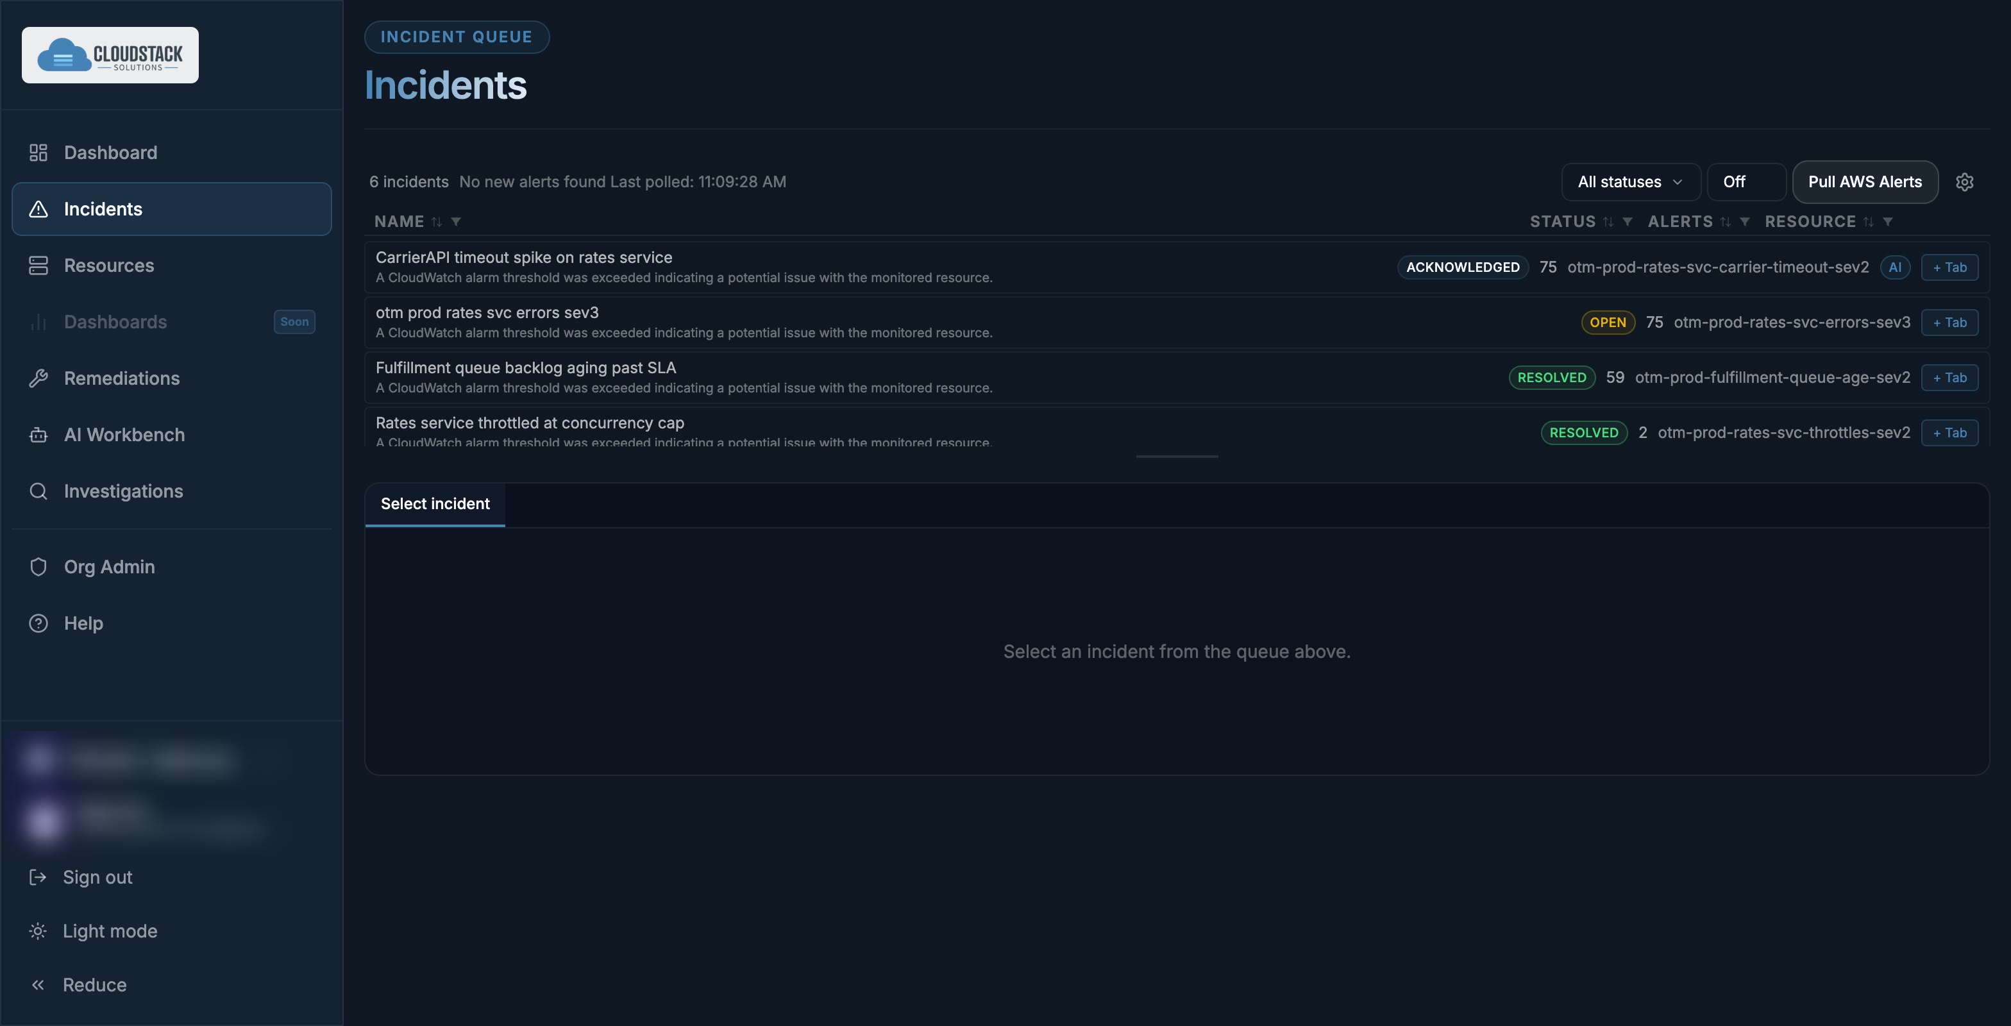Image resolution: width=2011 pixels, height=1026 pixels.
Task: Click the Dashboards Soon item
Action: 171,322
